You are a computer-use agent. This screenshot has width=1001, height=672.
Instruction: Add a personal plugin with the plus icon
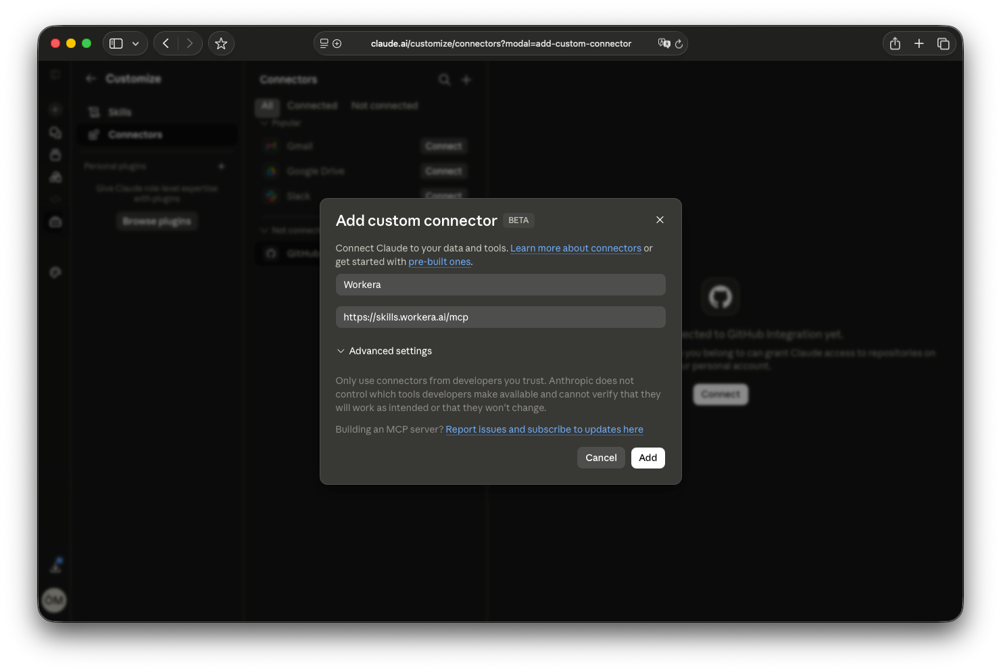click(221, 166)
